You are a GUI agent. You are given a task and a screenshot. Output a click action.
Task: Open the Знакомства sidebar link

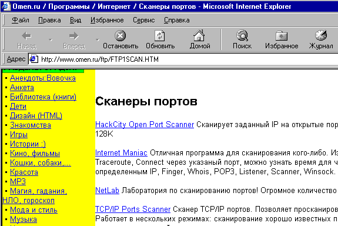(31, 125)
